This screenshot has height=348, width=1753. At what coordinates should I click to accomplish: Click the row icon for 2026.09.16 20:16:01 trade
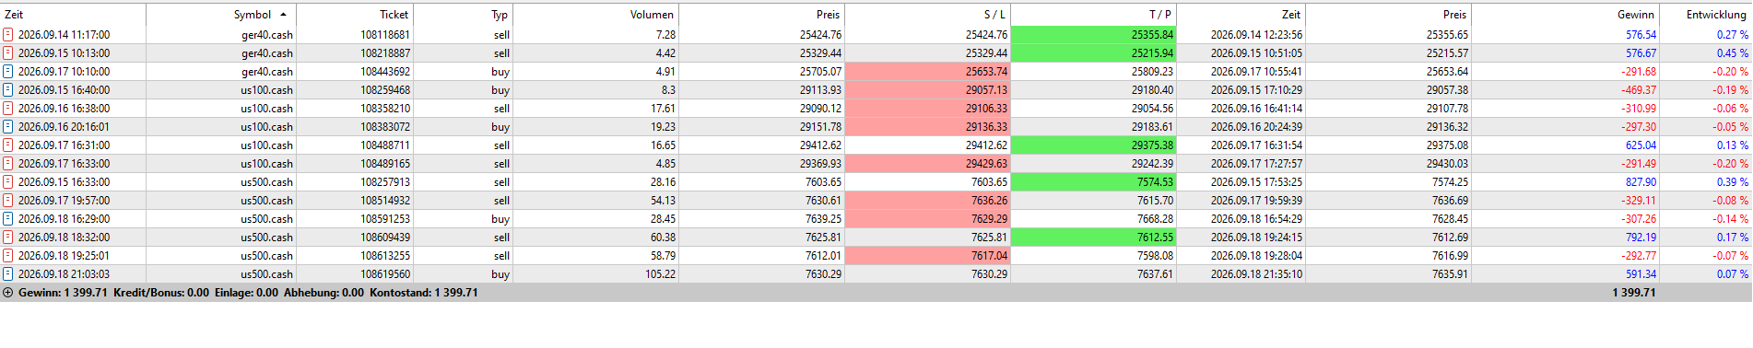pyautogui.click(x=8, y=127)
